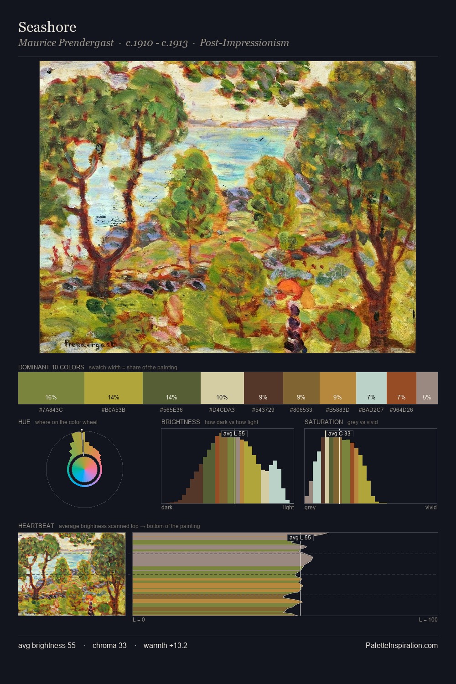Click the olive green #7A843C swatch
The height and width of the screenshot is (684, 456).
[51, 388]
